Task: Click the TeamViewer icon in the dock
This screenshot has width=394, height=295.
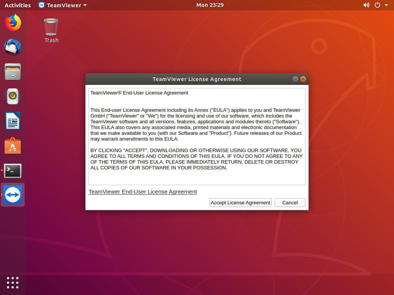Action: pos(13,195)
